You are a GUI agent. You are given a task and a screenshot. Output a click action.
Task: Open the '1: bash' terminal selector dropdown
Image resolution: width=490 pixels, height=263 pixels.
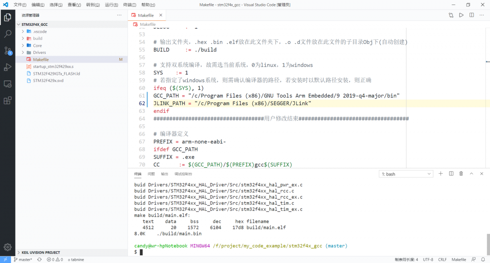406,174
